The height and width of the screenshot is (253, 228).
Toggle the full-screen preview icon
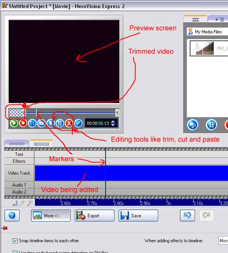[32, 124]
